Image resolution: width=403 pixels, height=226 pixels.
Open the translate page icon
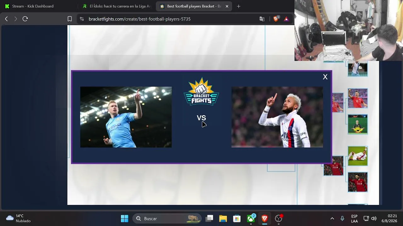pyautogui.click(x=262, y=19)
